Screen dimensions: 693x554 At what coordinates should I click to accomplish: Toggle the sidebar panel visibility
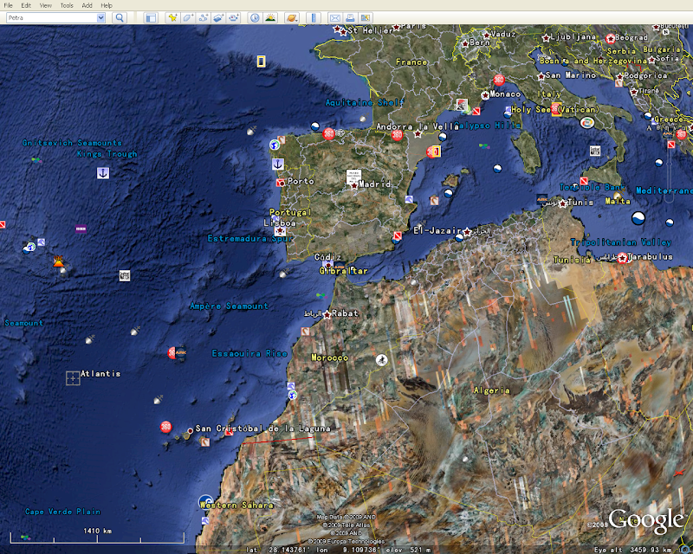(x=150, y=17)
